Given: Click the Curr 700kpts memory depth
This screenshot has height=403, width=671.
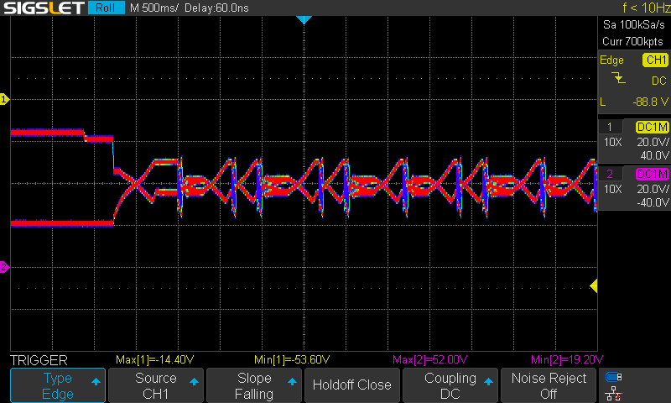Looking at the screenshot, I should [632, 41].
